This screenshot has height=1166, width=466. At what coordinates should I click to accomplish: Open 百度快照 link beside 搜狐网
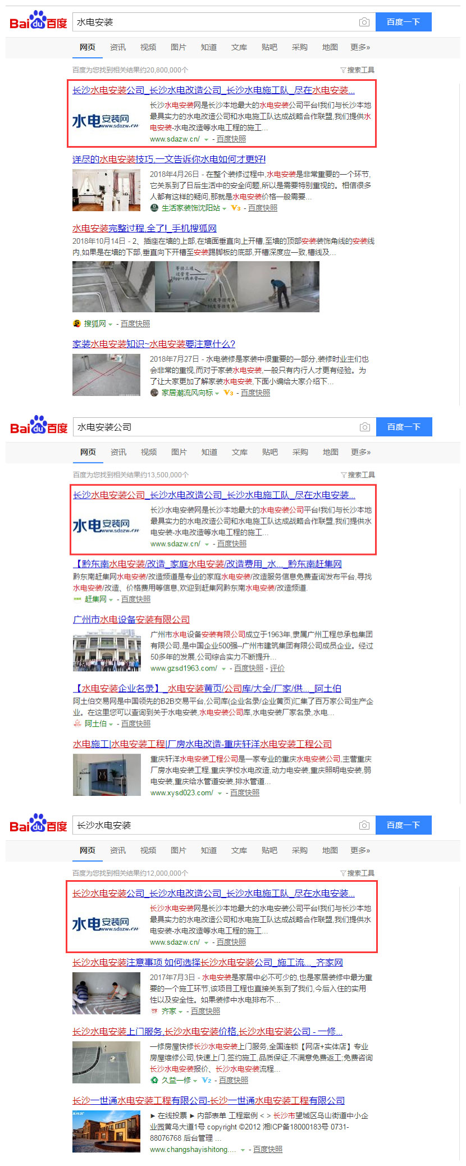pyautogui.click(x=135, y=324)
